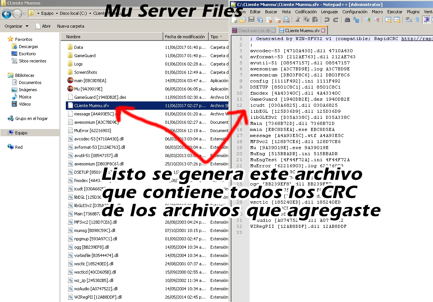This screenshot has height=302, width=433.
Task: Zoom out with the magnifier minus icon
Action: coord(377,20)
